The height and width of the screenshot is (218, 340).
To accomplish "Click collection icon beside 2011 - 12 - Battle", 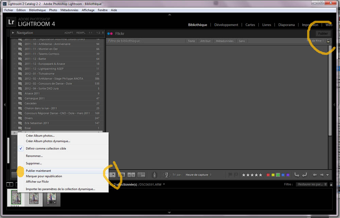I will coord(20,59).
